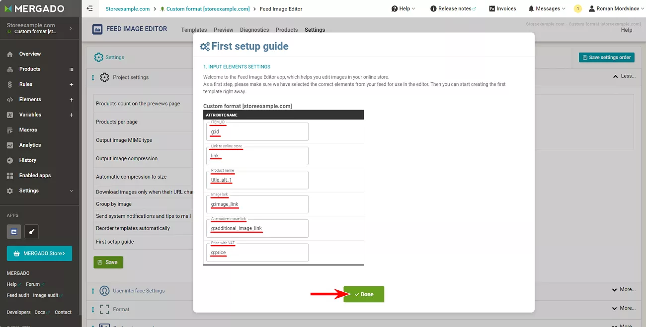Viewport: 646px width, 327px height.
Task: Collapse the sidebar via the toggle icon
Action: click(89, 8)
